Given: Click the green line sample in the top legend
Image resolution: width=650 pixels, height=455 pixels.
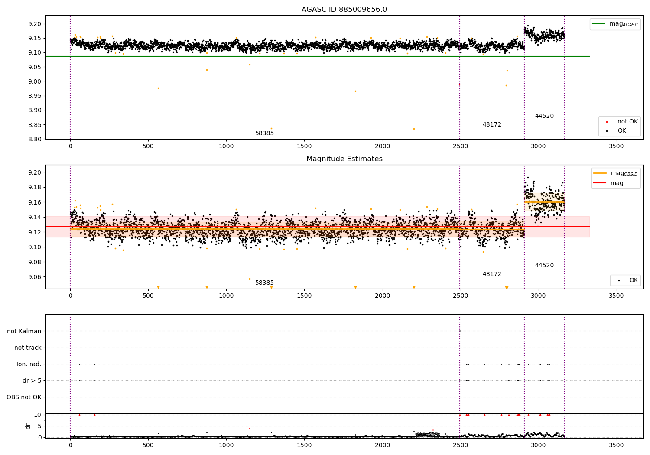Looking at the screenshot, I should point(598,24).
